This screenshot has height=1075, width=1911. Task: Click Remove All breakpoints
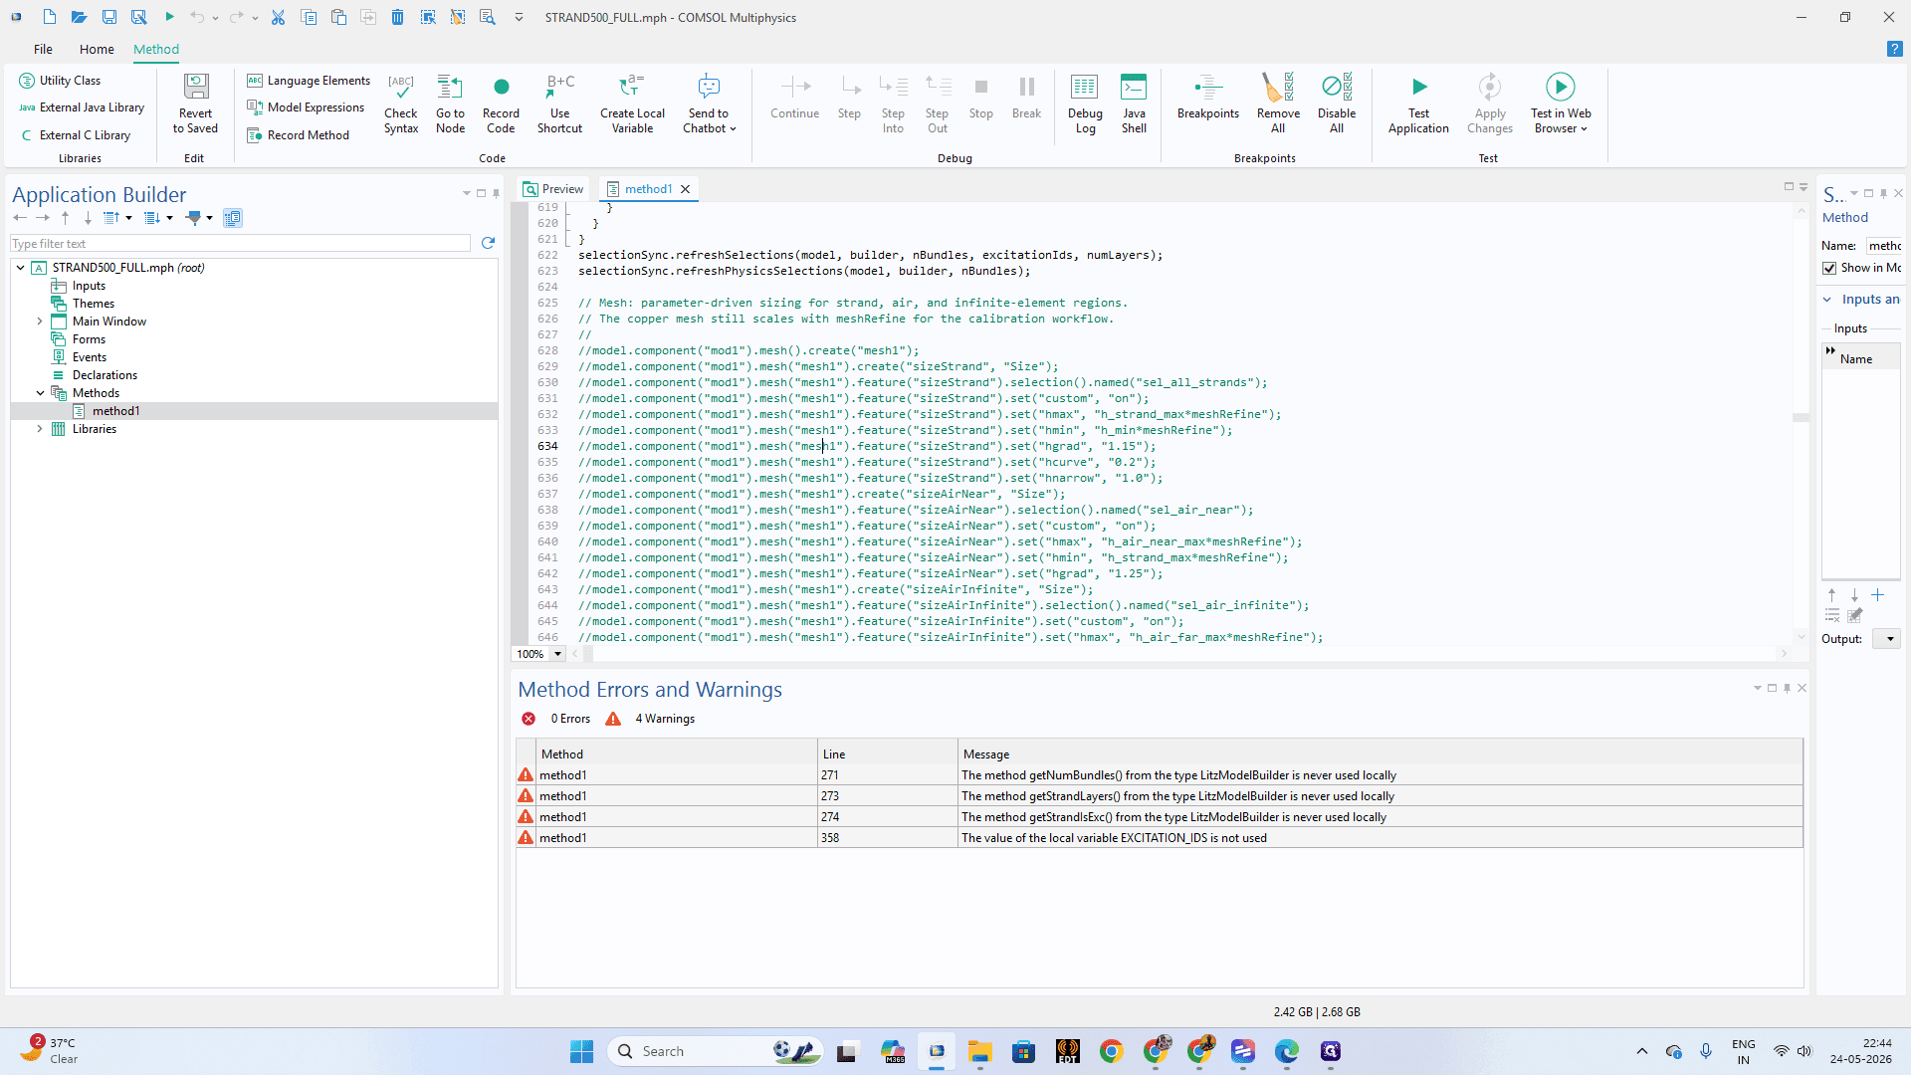coord(1278,104)
